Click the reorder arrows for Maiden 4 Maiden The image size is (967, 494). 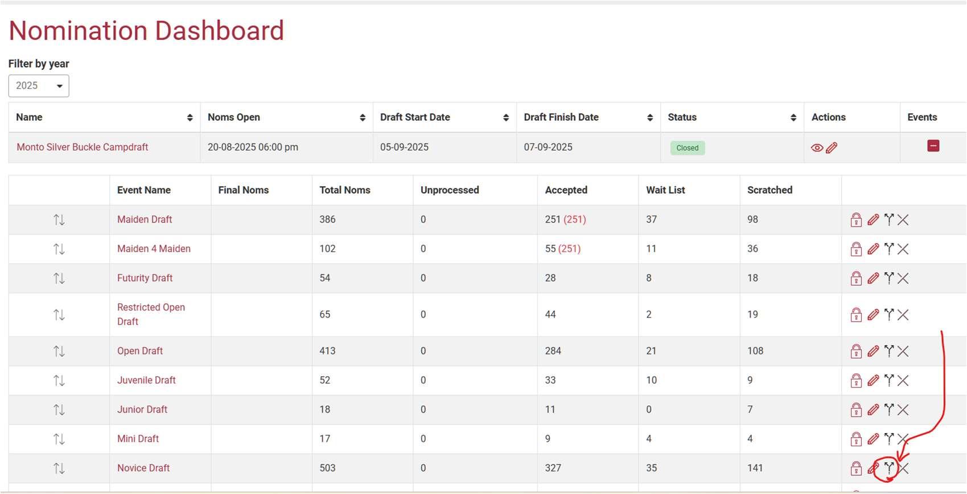coord(59,249)
